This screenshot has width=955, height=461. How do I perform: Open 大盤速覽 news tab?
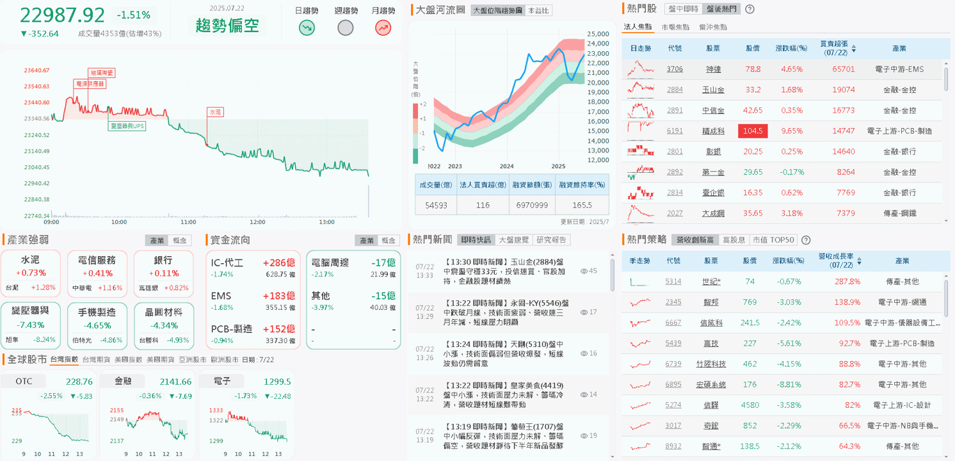coord(514,239)
